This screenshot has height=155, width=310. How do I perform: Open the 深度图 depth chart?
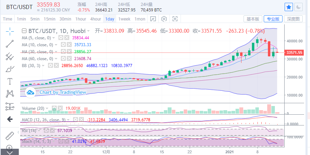pyautogui.click(x=293, y=19)
